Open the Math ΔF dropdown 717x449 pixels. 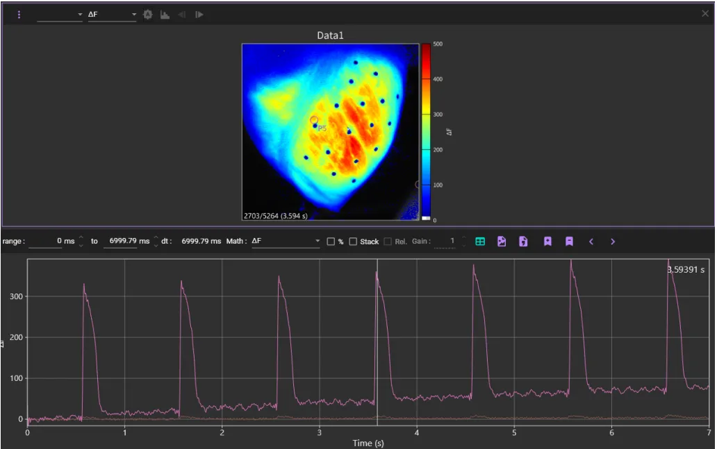pyautogui.click(x=285, y=242)
